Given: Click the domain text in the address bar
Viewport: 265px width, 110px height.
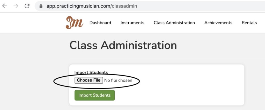Looking at the screenshot, I should click(x=78, y=6).
